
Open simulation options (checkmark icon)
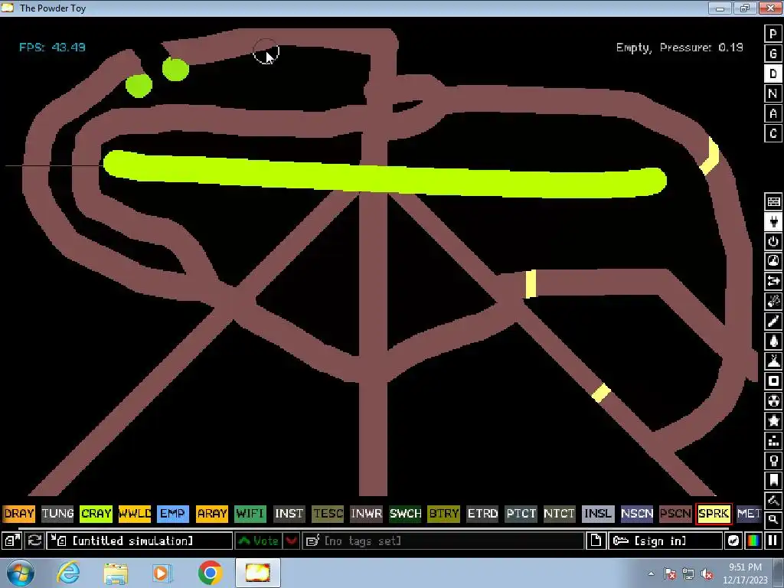pyautogui.click(x=733, y=541)
